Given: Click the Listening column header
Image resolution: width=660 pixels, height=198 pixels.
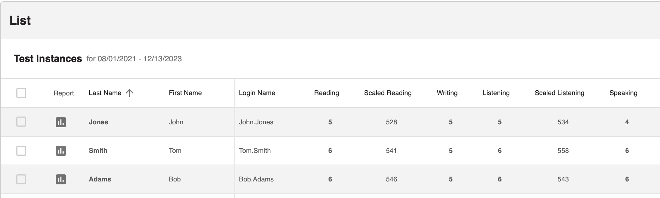Looking at the screenshot, I should click(496, 93).
